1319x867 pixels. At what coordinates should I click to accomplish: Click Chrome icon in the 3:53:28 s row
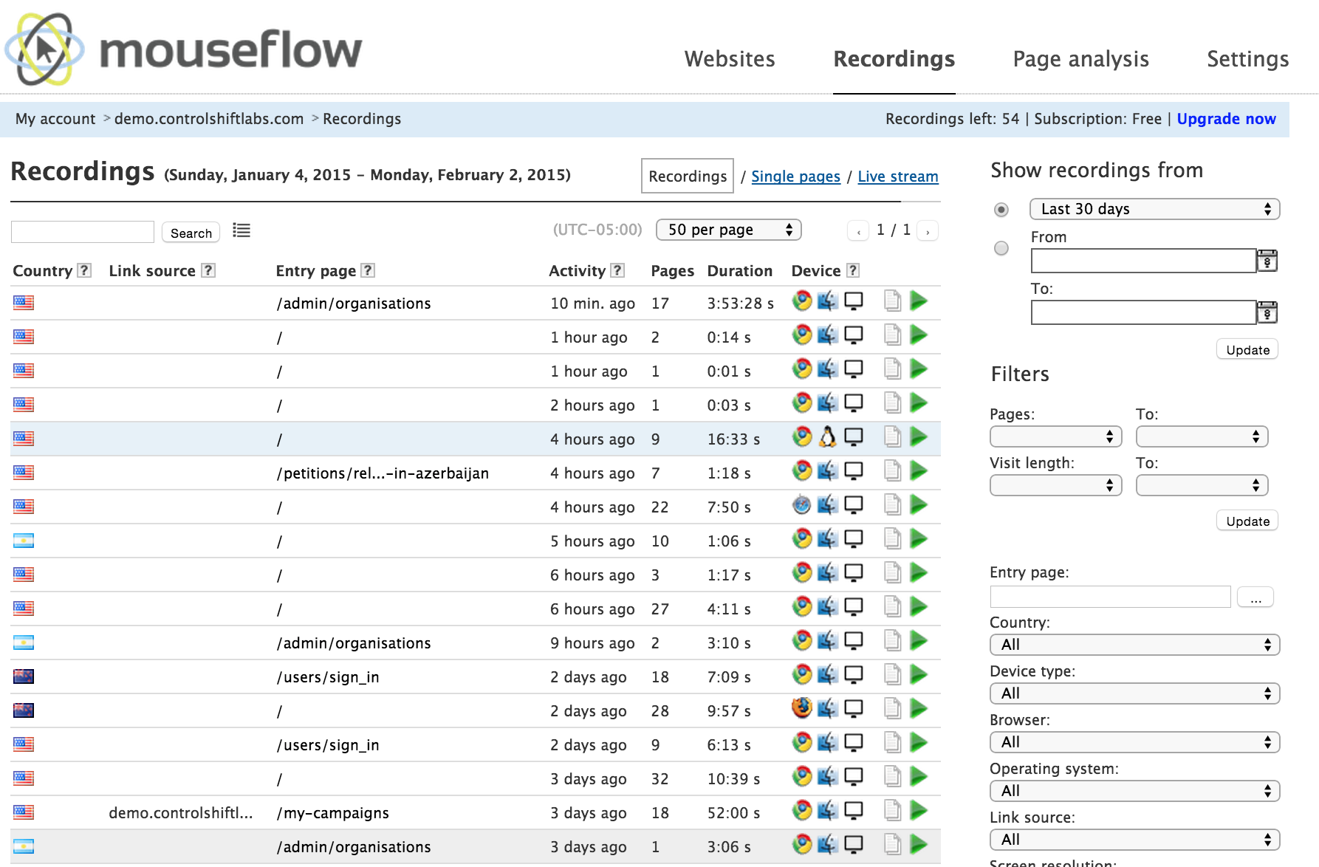801,301
